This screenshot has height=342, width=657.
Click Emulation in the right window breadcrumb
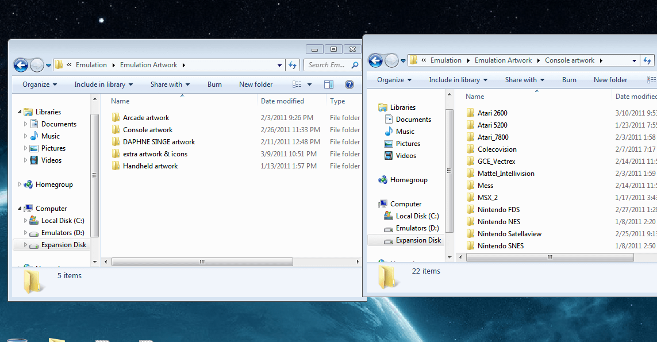click(x=445, y=60)
